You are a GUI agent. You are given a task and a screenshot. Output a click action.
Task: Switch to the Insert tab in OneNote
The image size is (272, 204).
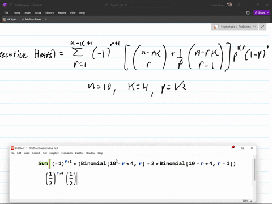(x=28, y=13)
